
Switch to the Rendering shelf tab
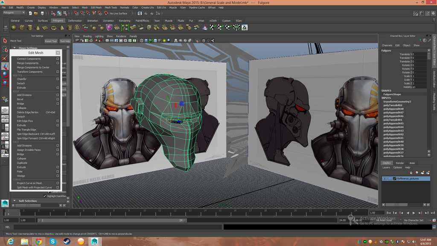125,20
